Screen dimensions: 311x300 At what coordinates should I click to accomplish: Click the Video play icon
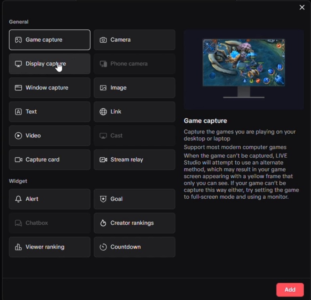[18, 136]
